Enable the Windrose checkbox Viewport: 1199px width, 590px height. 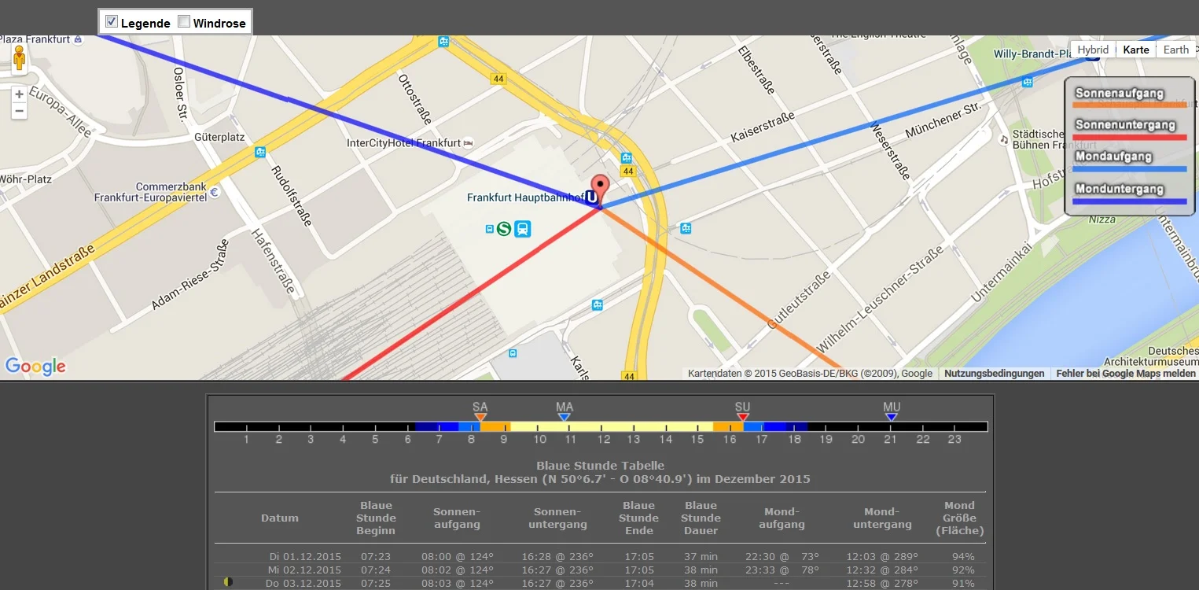click(184, 22)
